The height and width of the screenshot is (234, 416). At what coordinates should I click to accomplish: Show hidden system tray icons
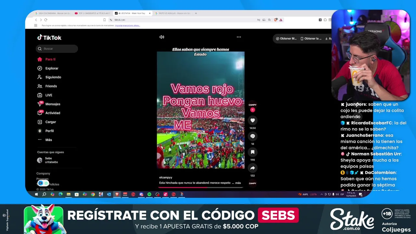click(322, 194)
